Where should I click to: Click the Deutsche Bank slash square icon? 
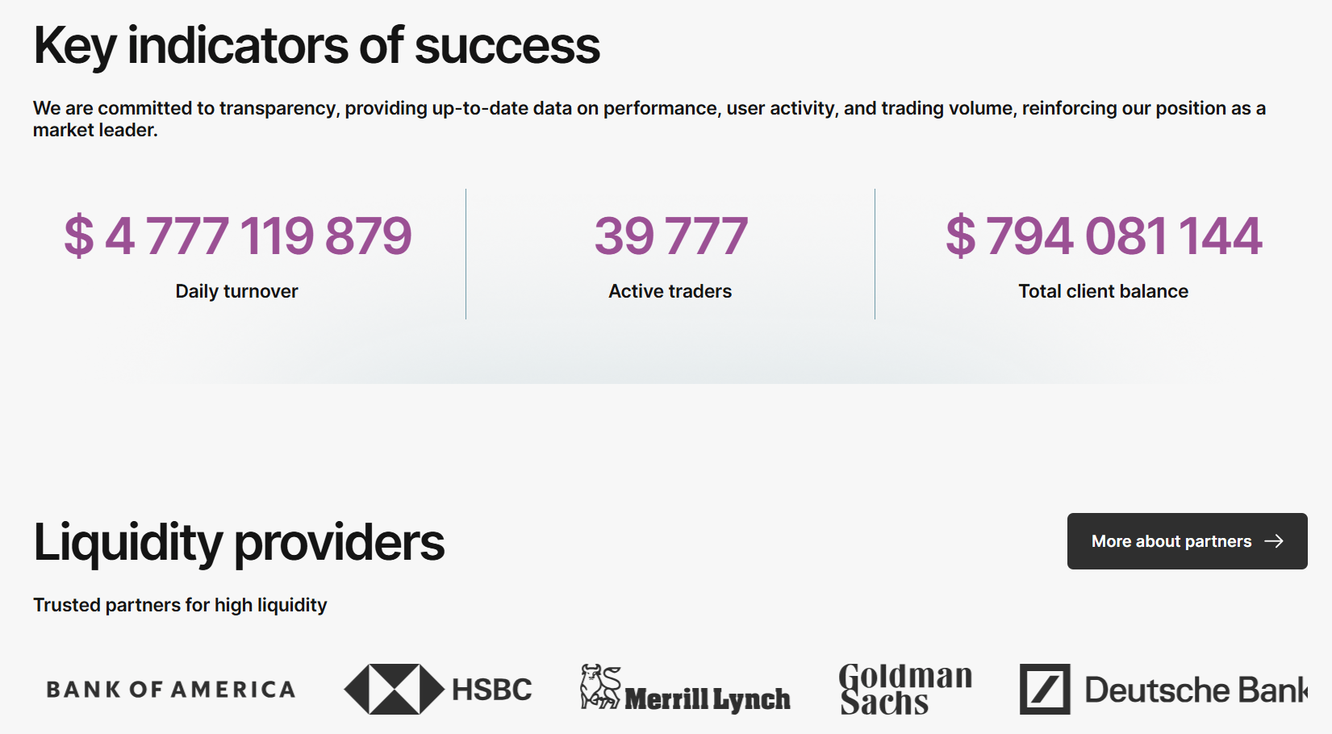[1045, 690]
